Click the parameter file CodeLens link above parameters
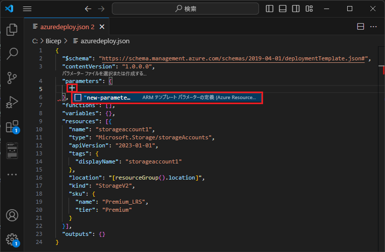Screen dimensions: 385x252 click(x=104, y=74)
